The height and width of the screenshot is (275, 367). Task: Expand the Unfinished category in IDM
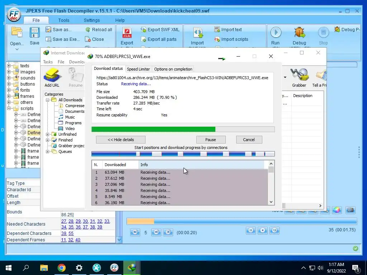pos(48,134)
